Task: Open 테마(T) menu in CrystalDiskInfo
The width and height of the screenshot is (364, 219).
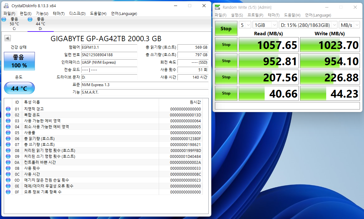Action: [59, 14]
